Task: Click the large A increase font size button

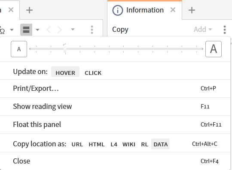Action: 214,49
